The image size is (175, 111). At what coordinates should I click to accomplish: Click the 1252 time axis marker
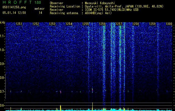(36, 24)
